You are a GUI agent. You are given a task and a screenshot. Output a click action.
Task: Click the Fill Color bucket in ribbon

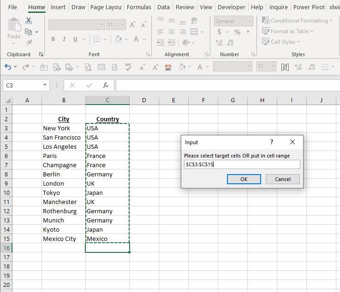coord(118,39)
